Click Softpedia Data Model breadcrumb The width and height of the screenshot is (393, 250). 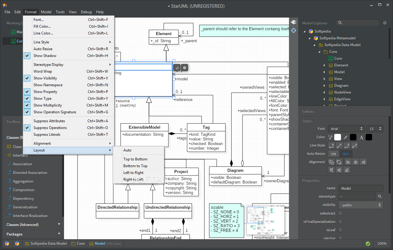[46, 244]
